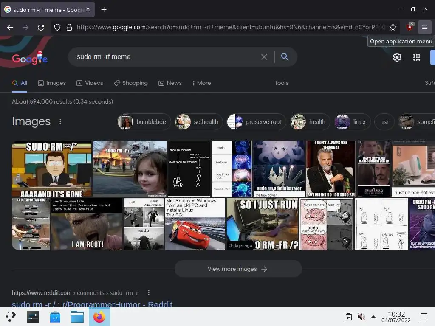Show site security lock information
Image resolution: width=435 pixels, height=326 pixels.
click(x=69, y=27)
